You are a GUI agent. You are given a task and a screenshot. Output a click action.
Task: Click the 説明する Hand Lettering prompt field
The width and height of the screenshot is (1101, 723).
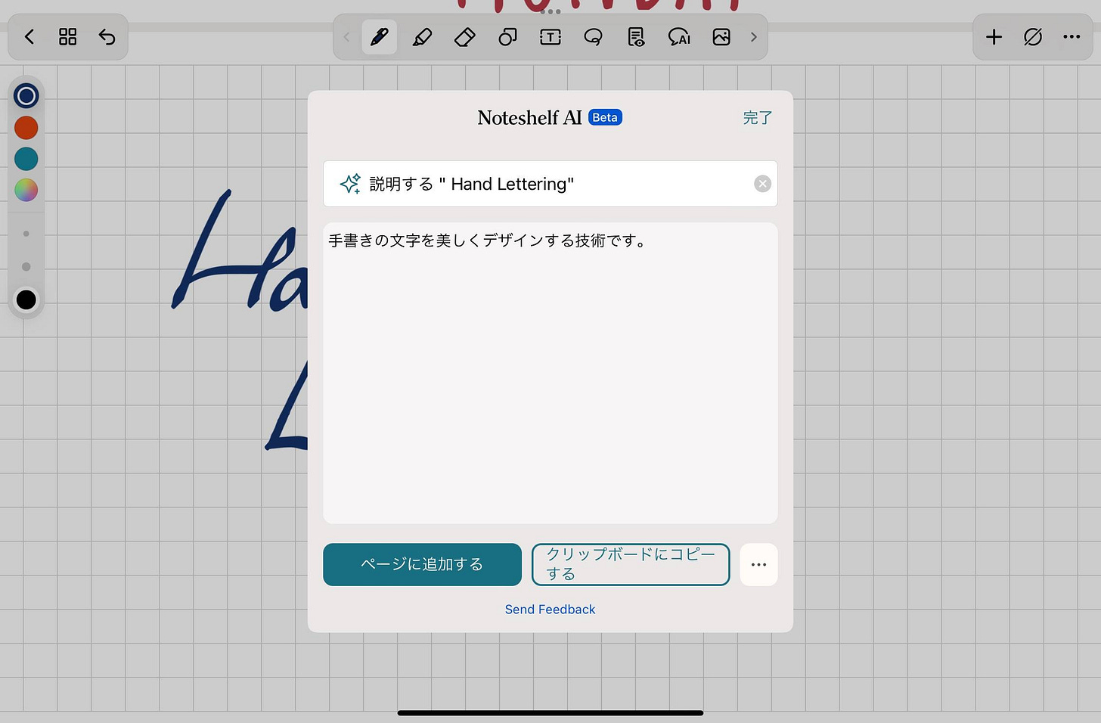(550, 184)
